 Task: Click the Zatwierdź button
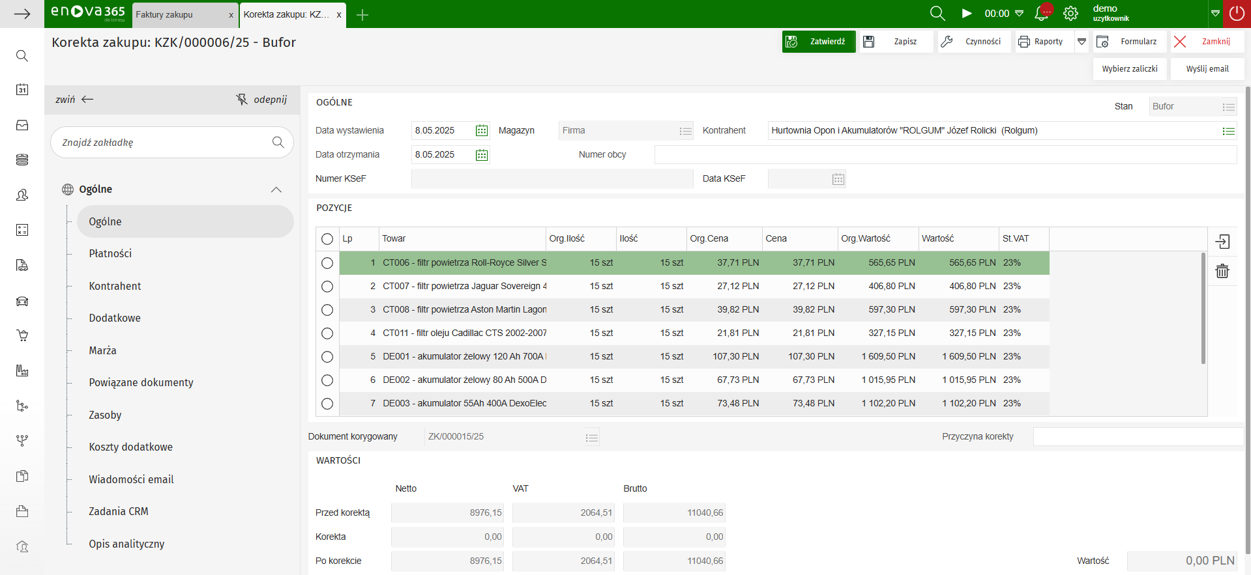point(819,42)
